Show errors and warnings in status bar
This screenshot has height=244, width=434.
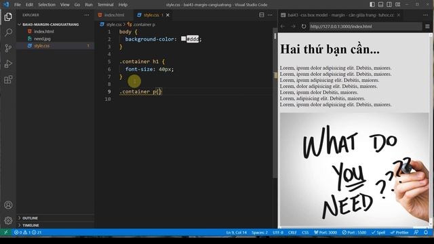(28, 232)
